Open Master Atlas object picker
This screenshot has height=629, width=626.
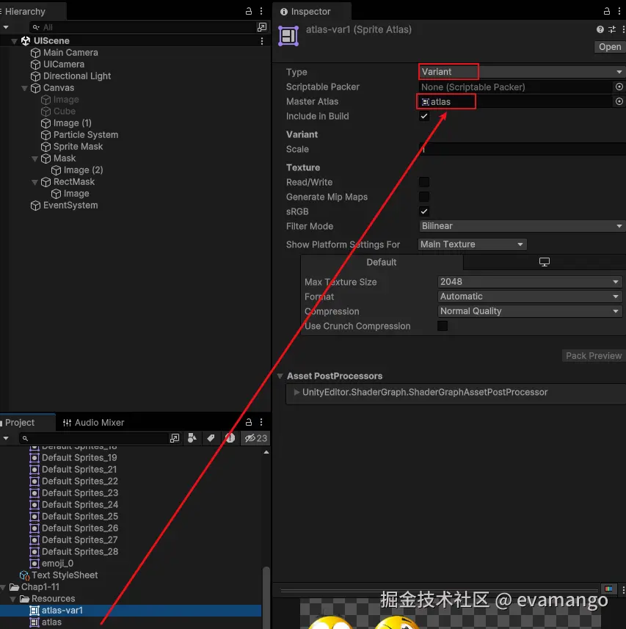pos(619,101)
